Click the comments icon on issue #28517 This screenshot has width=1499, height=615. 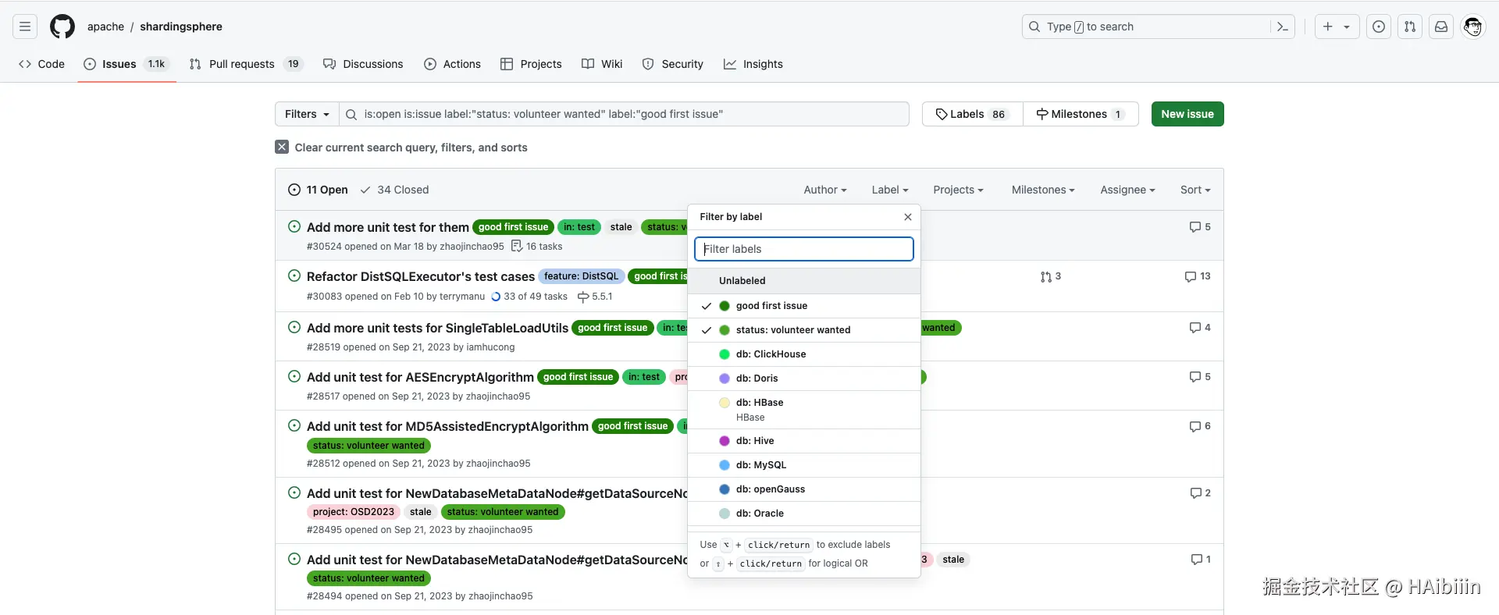pos(1195,377)
